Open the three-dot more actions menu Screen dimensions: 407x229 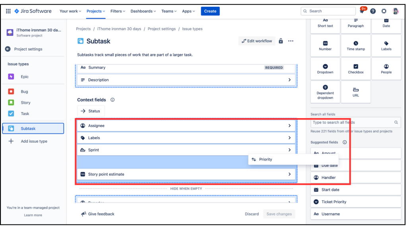(x=291, y=41)
